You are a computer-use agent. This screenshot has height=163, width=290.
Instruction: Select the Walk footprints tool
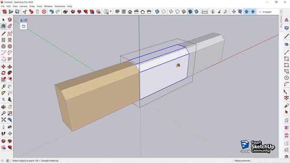[3, 134]
